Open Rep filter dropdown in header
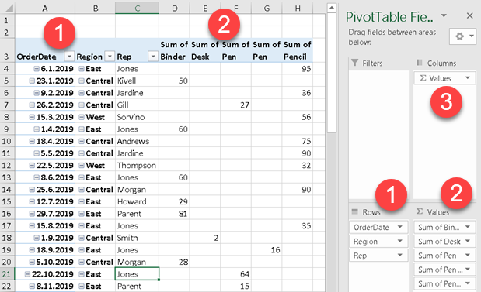Screen dimensions: 481x292 tap(153, 57)
